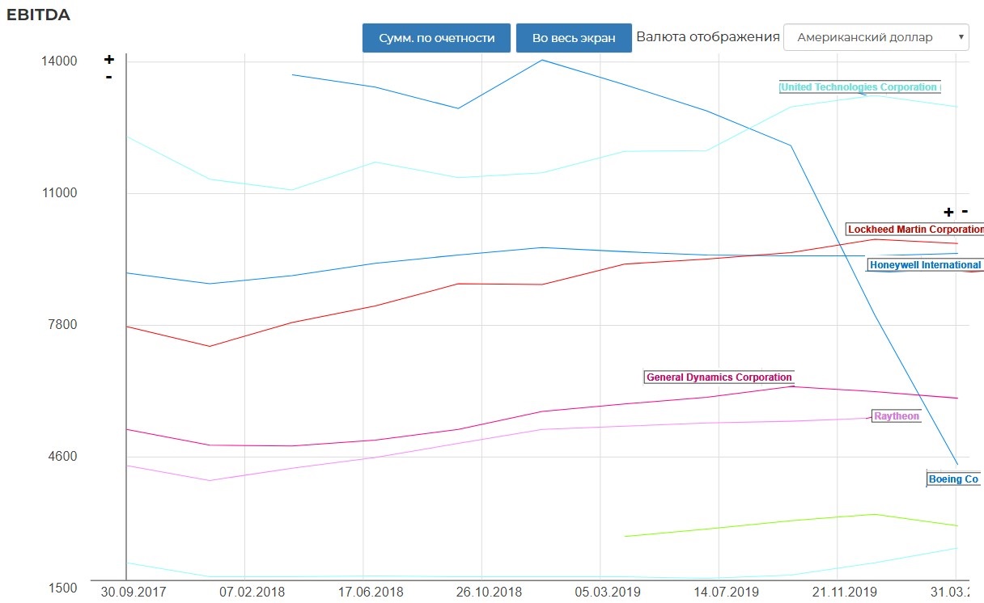The image size is (984, 603).
Task: Click the plus icon above Lockheed Martin label
Action: [948, 213]
